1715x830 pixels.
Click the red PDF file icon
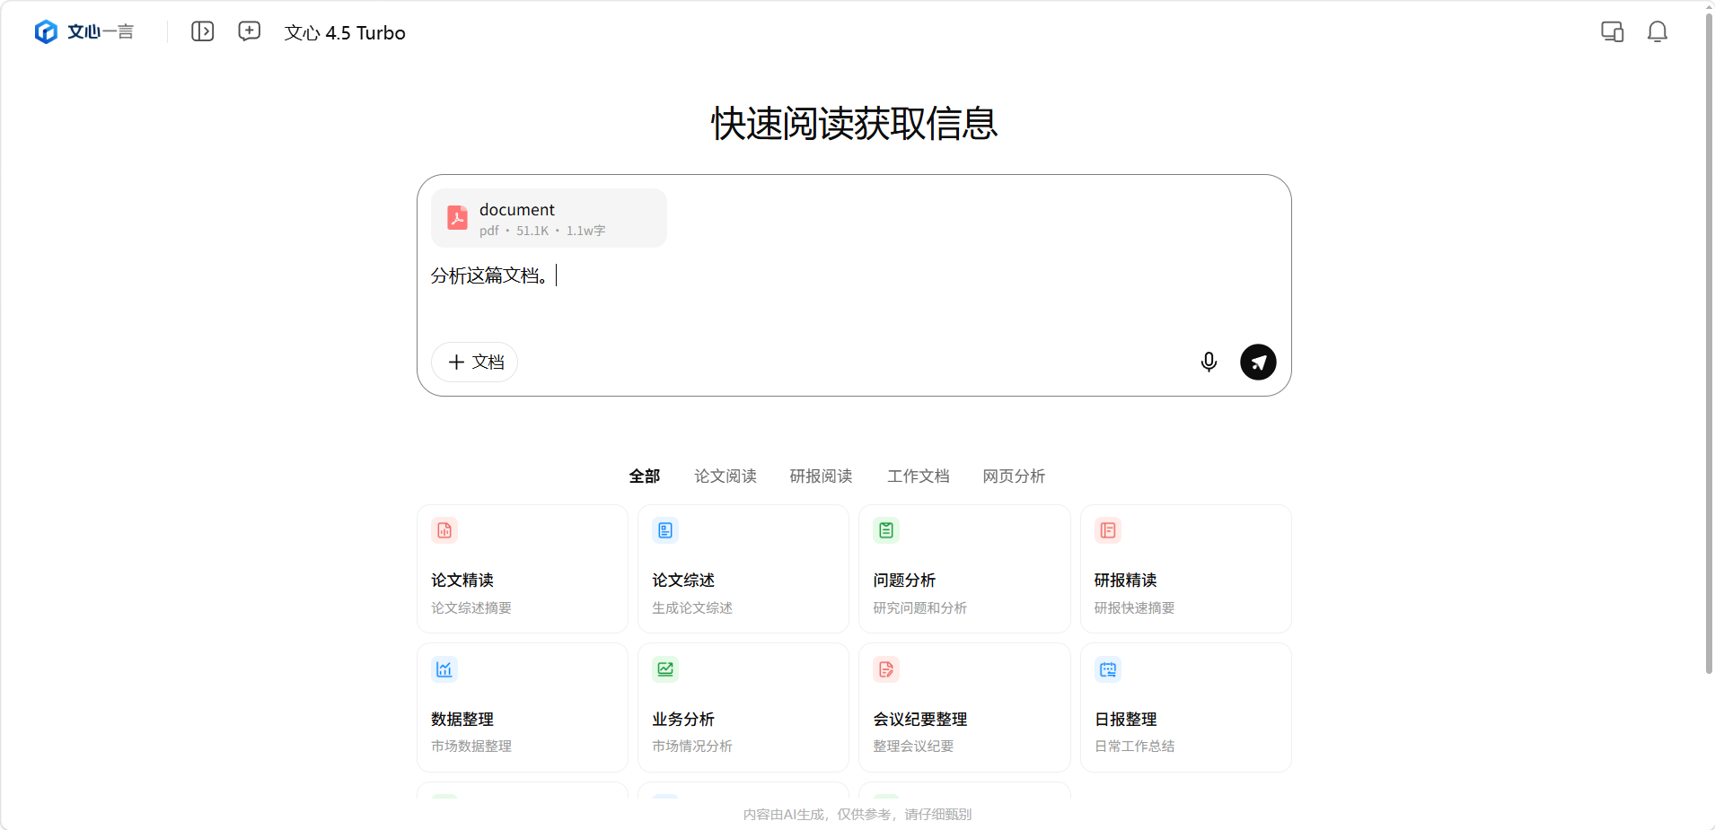[458, 218]
